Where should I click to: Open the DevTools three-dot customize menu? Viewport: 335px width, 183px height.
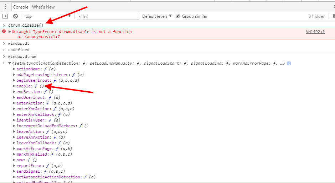tap(6, 7)
